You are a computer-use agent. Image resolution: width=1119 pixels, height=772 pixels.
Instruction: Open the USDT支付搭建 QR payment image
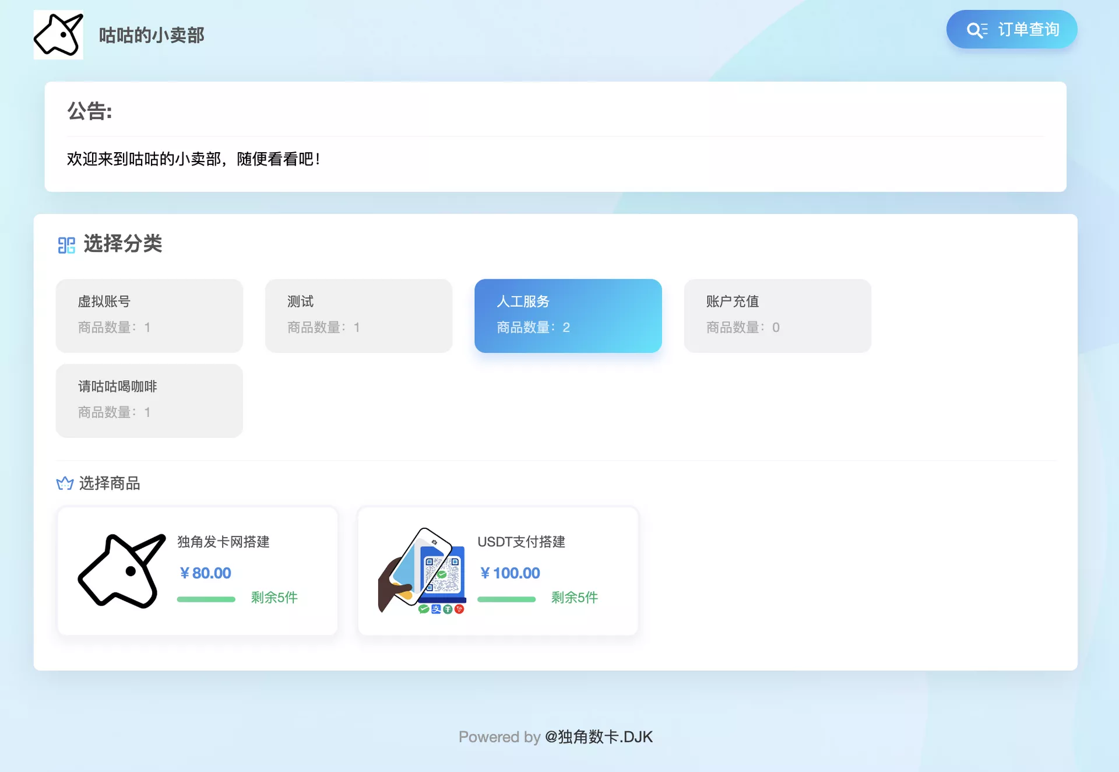[422, 571]
